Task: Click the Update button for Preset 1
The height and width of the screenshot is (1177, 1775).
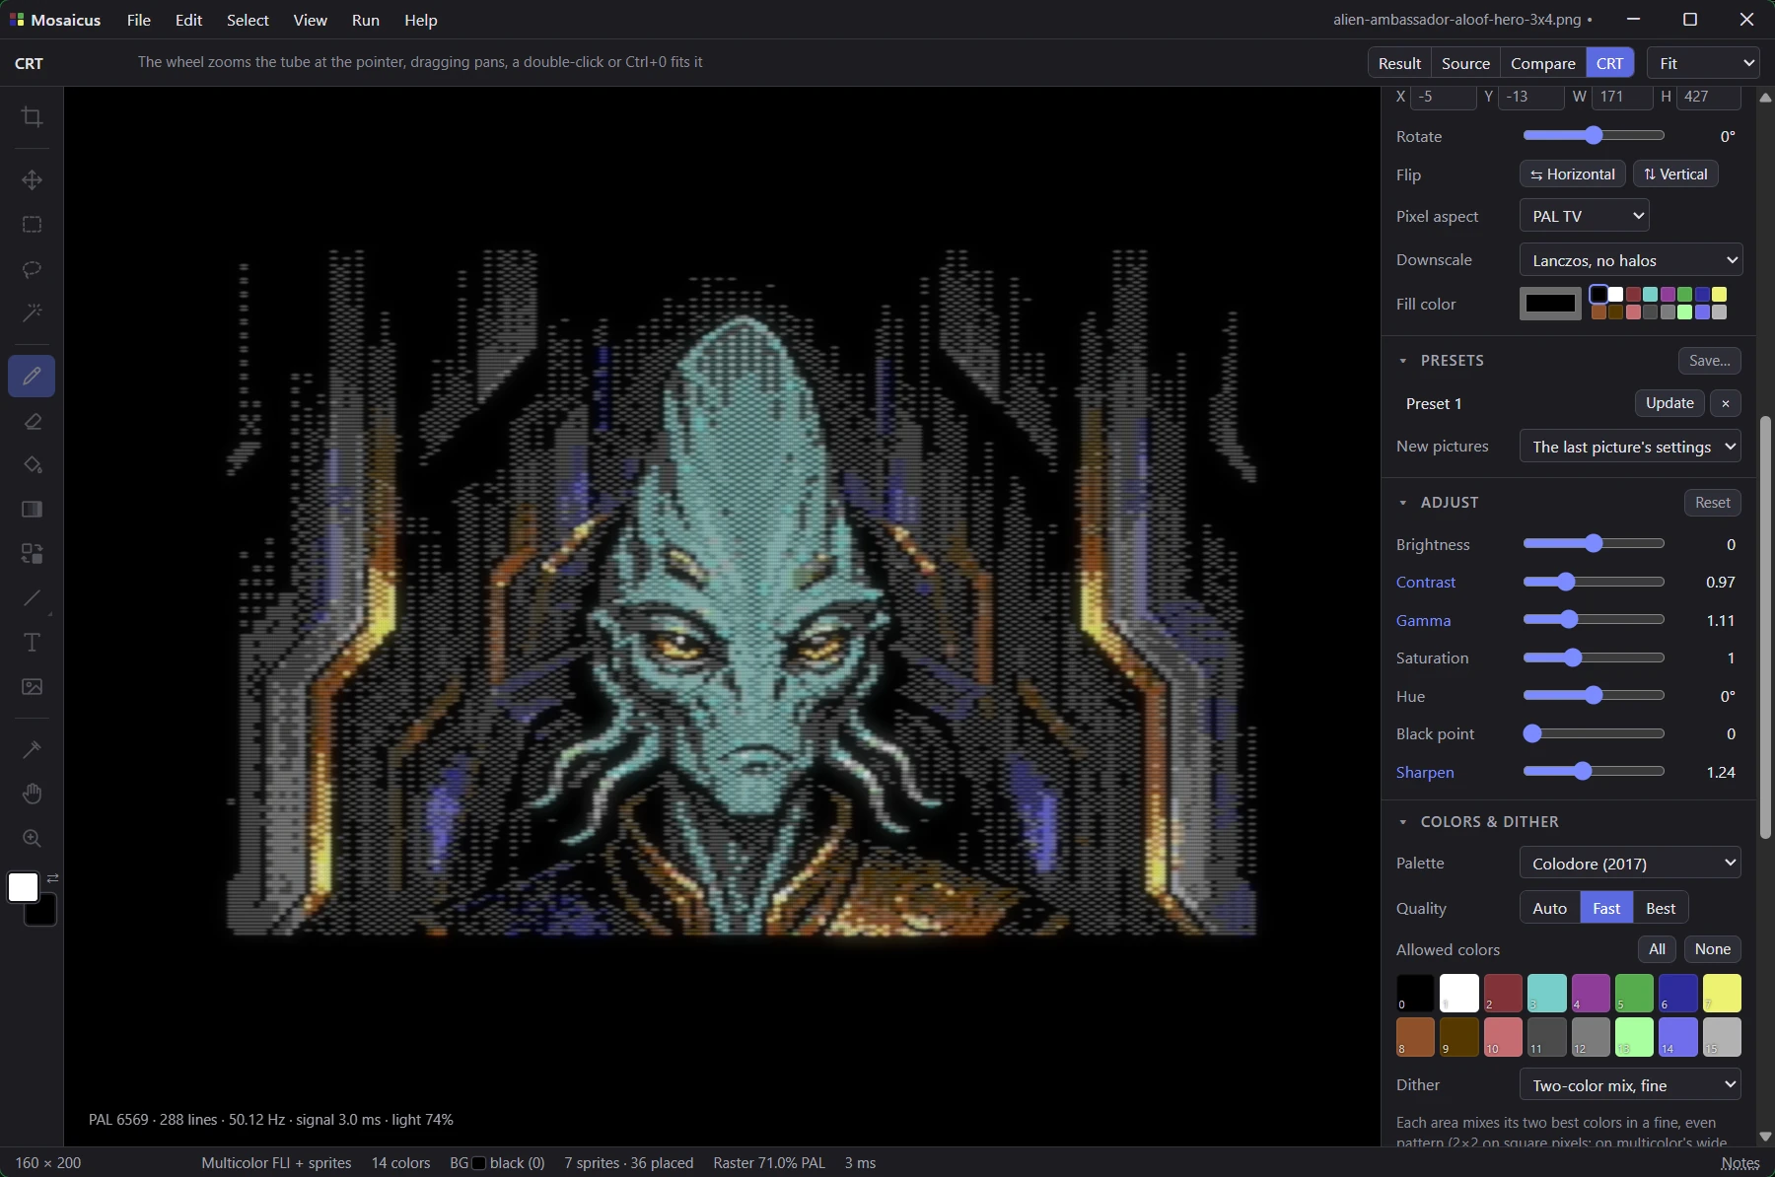Action: [x=1669, y=403]
